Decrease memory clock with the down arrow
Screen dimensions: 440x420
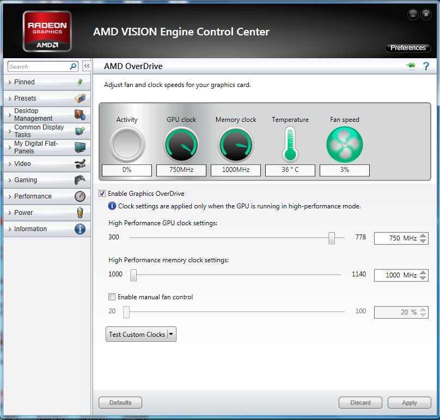(x=423, y=278)
